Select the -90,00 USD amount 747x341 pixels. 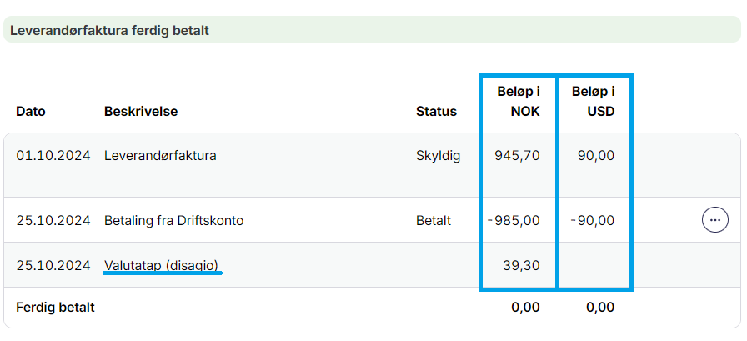(x=592, y=221)
